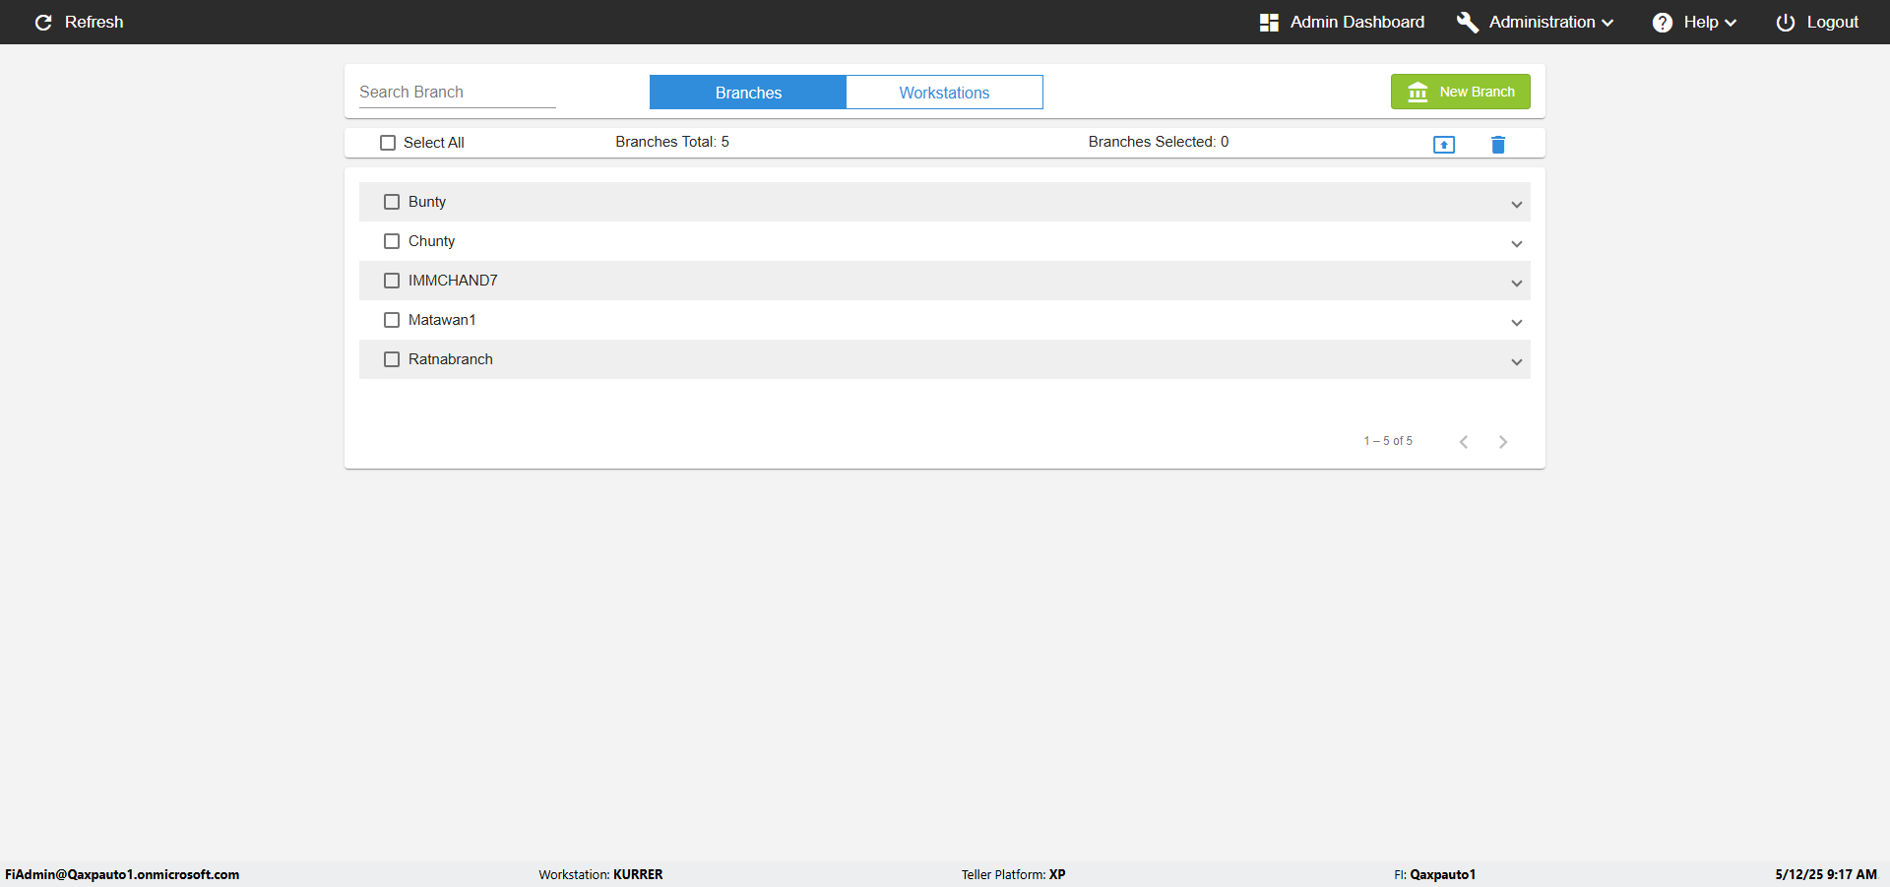The image size is (1890, 887).
Task: Click the '1 – 5 of 5' pagination text
Action: [x=1388, y=441]
